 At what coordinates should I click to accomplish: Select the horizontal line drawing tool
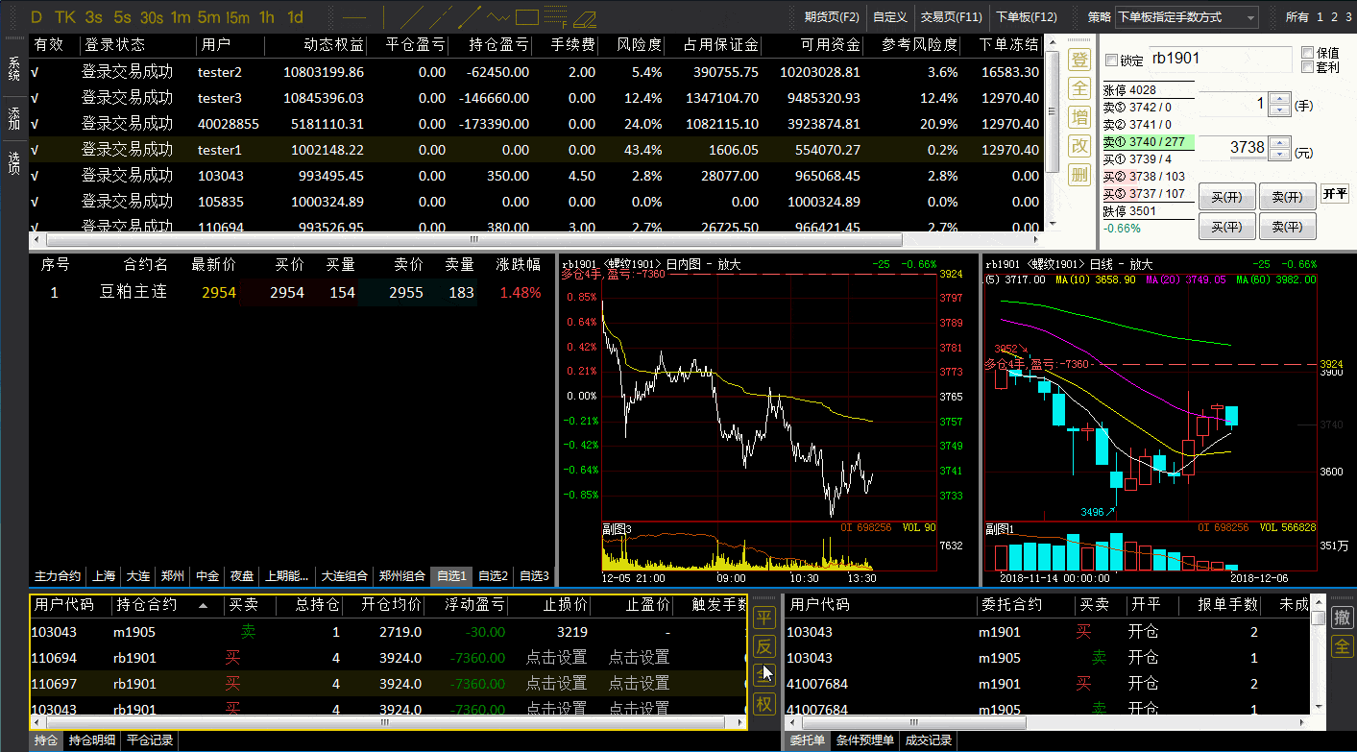354,17
